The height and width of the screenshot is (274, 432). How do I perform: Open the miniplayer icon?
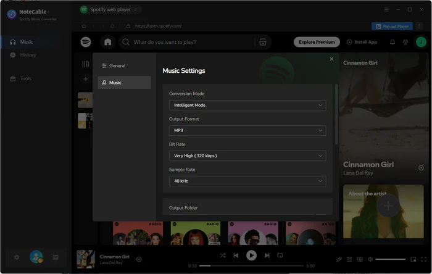pyautogui.click(x=413, y=259)
